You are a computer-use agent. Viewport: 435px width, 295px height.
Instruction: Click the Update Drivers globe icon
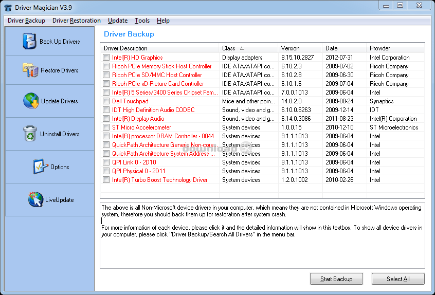pos(31,101)
